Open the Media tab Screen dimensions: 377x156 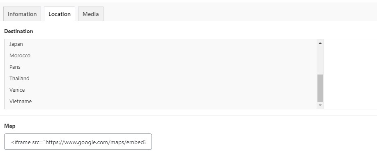(x=91, y=14)
